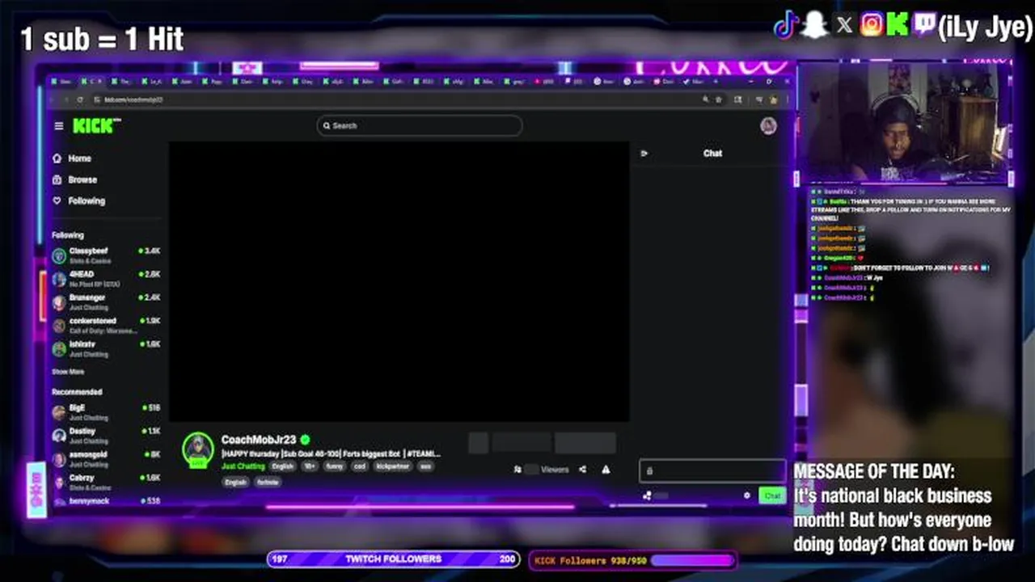Open the Kick hamburger menu icon
This screenshot has width=1035, height=582.
tap(58, 125)
